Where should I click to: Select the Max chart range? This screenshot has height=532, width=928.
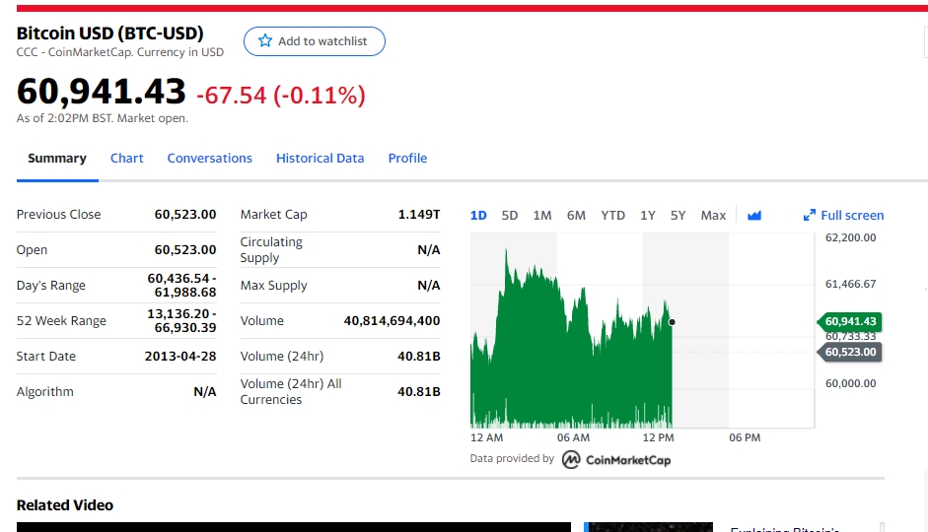pos(713,215)
